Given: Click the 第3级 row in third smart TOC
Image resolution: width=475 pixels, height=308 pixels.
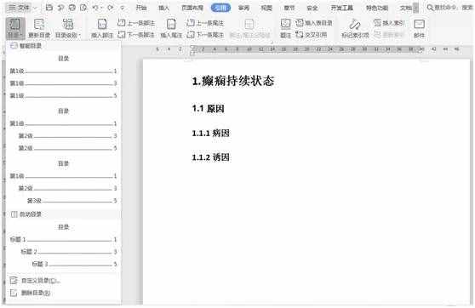Looking at the screenshot, I should click(72, 201).
